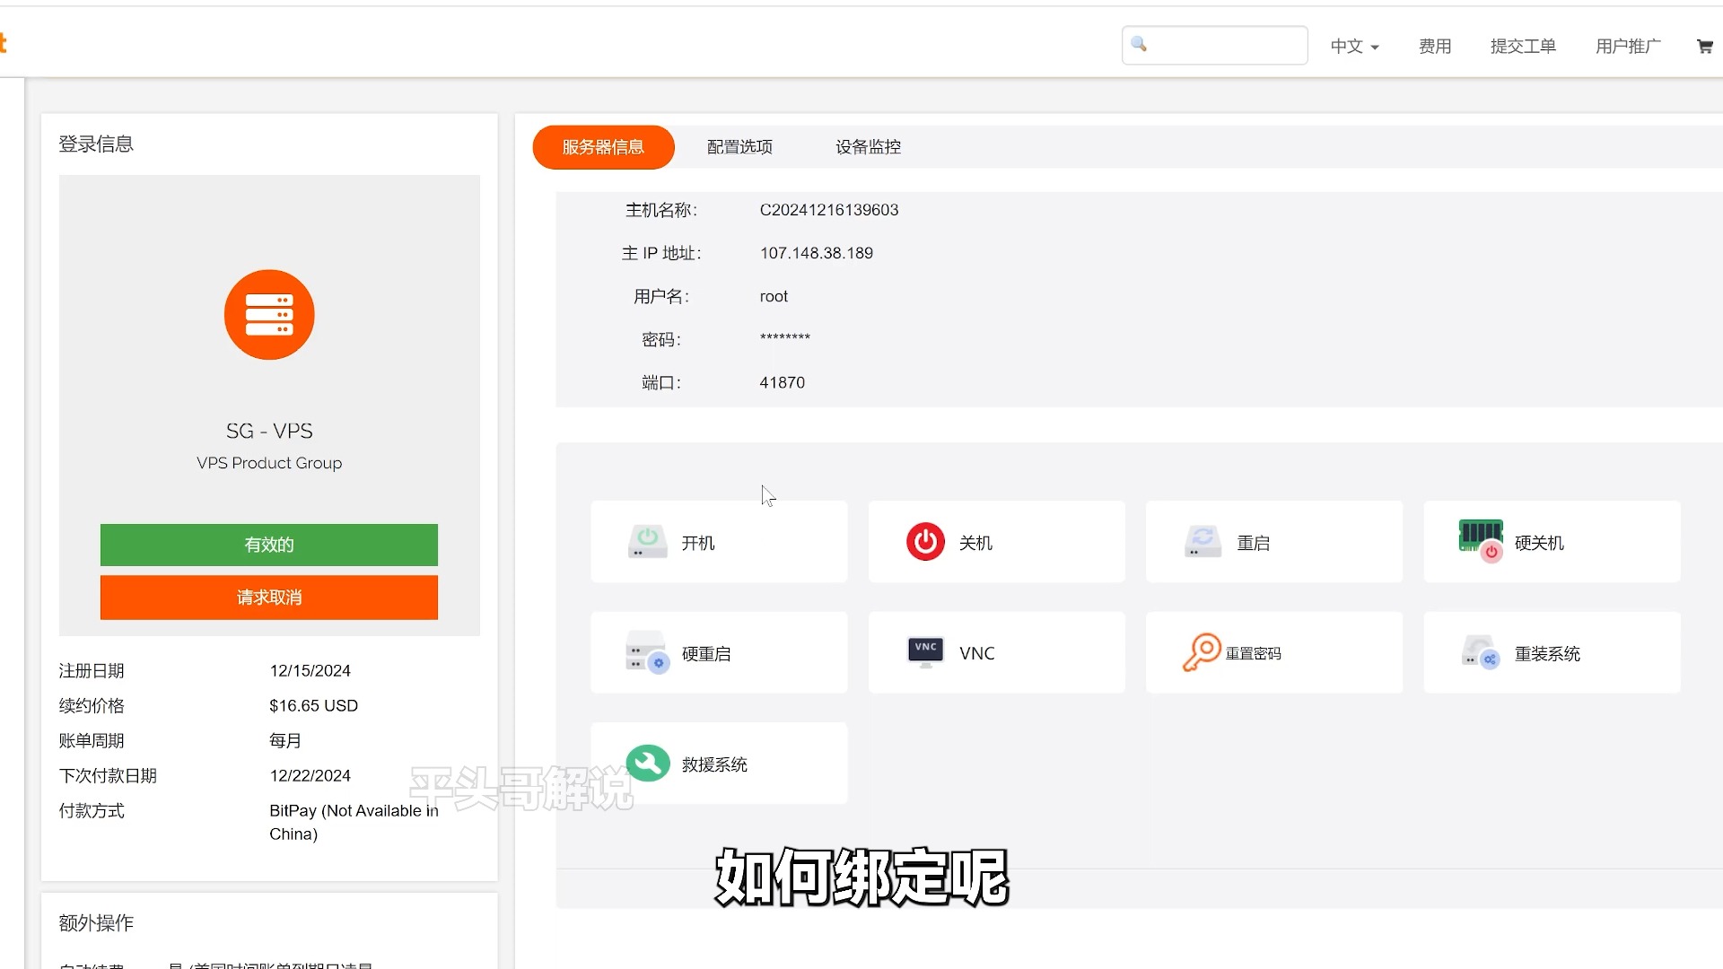The width and height of the screenshot is (1723, 969).
Task: Click the red shutdown (关机) icon
Action: click(925, 542)
